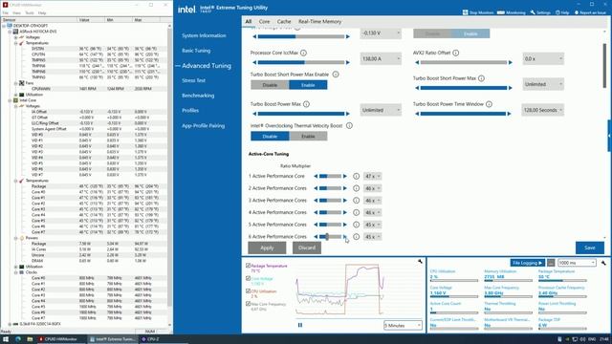Image resolution: width=612 pixels, height=344 pixels.
Task: Open Profiles in XTU sidebar
Action: pyautogui.click(x=190, y=111)
